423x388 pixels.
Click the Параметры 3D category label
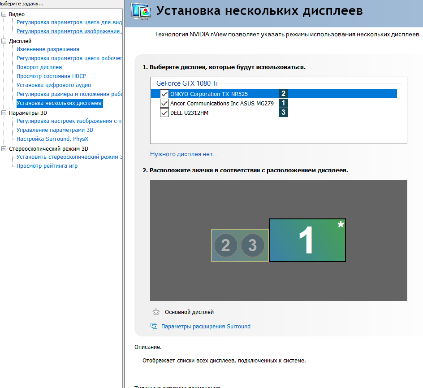(x=28, y=113)
